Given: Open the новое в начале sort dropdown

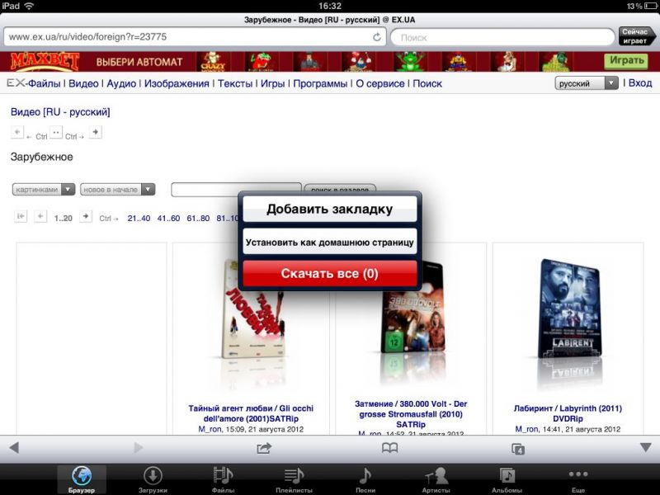Looking at the screenshot, I should click(117, 189).
